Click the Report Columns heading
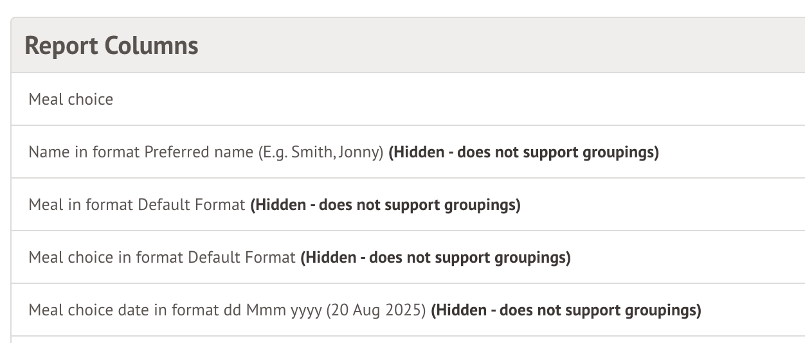 pos(111,46)
